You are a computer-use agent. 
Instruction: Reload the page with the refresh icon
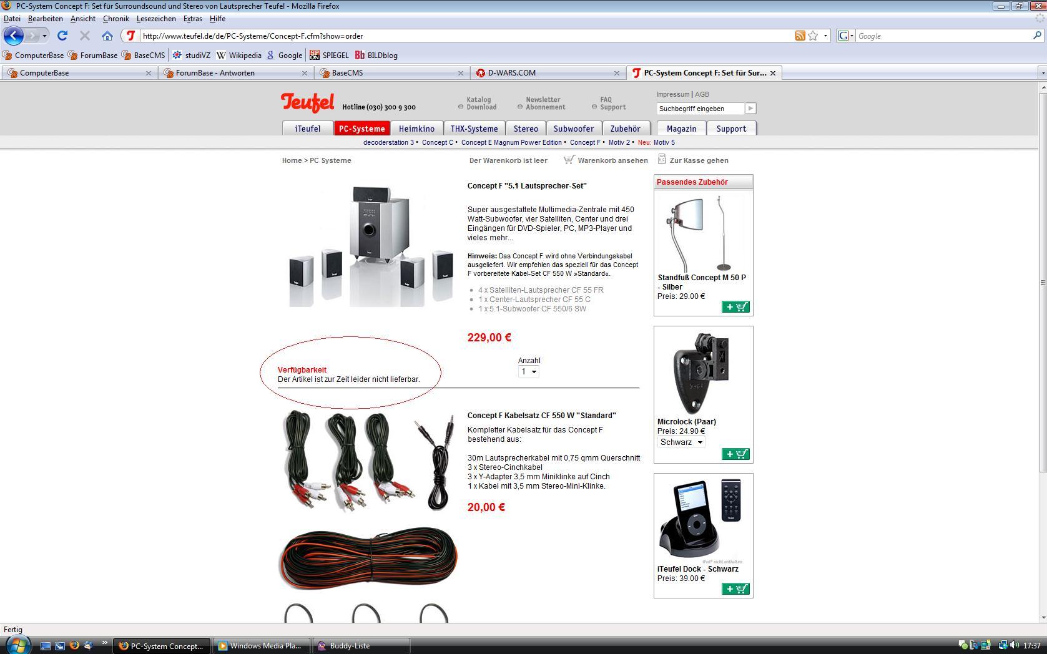coord(62,36)
